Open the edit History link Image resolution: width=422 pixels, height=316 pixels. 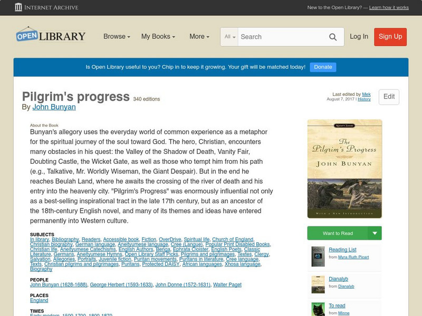pos(364,99)
